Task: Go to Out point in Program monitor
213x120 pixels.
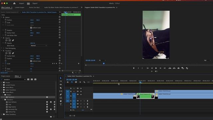Action: point(164,68)
